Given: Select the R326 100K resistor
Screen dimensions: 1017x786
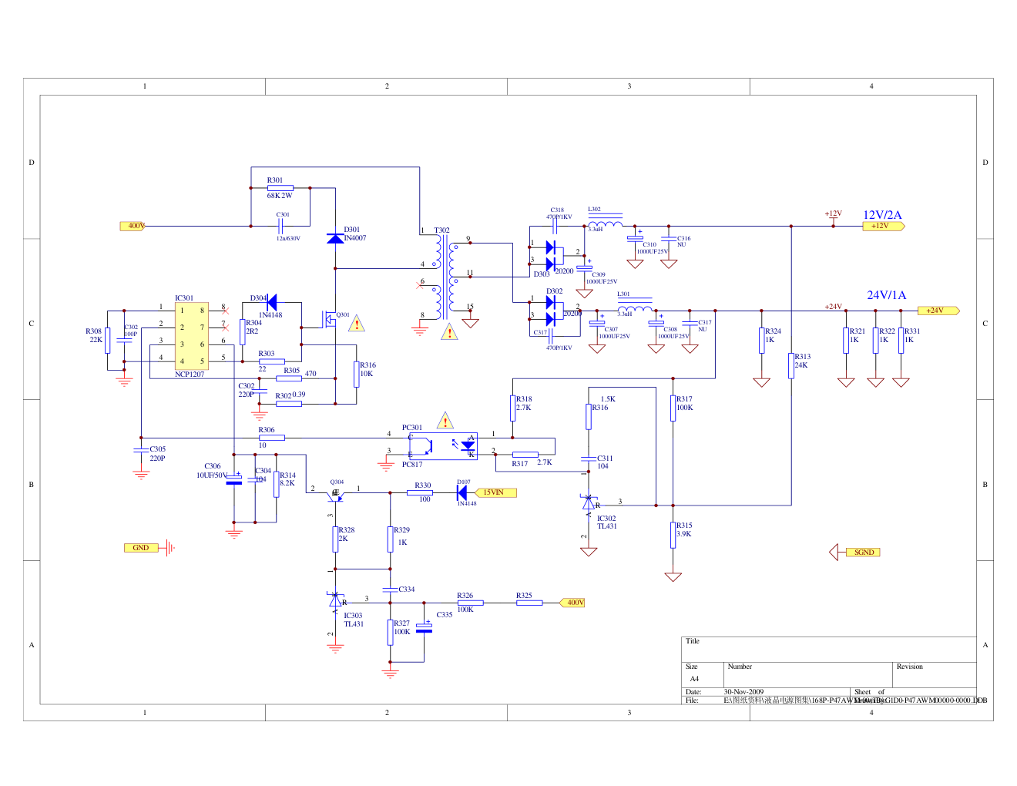Looking at the screenshot, I should 470,603.
